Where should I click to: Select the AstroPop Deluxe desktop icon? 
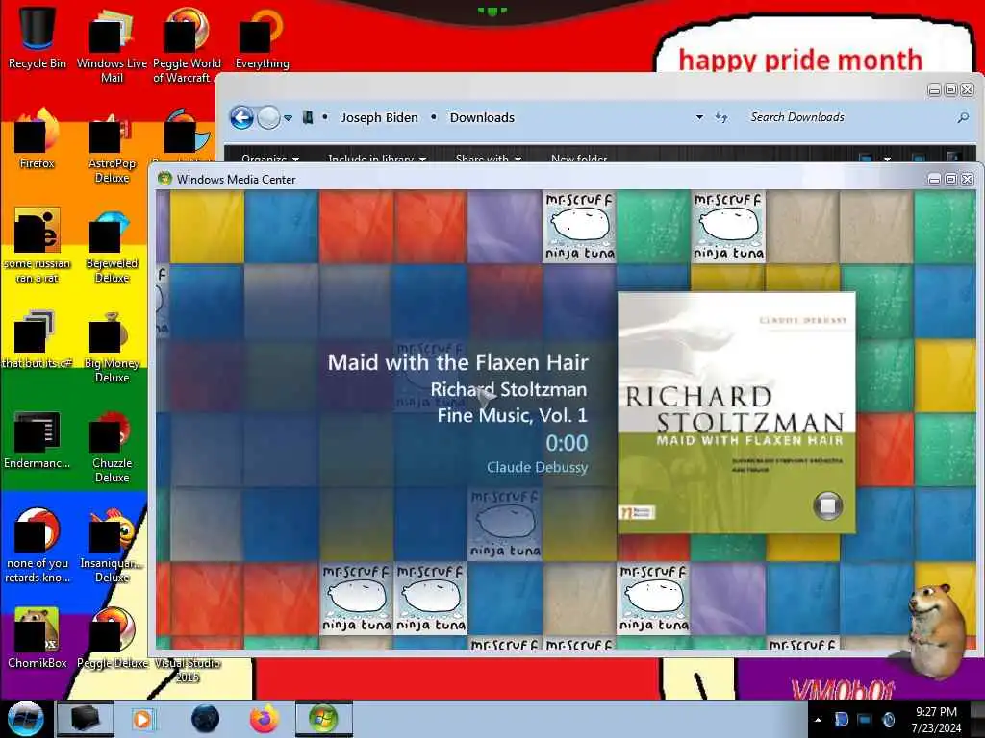112,146
